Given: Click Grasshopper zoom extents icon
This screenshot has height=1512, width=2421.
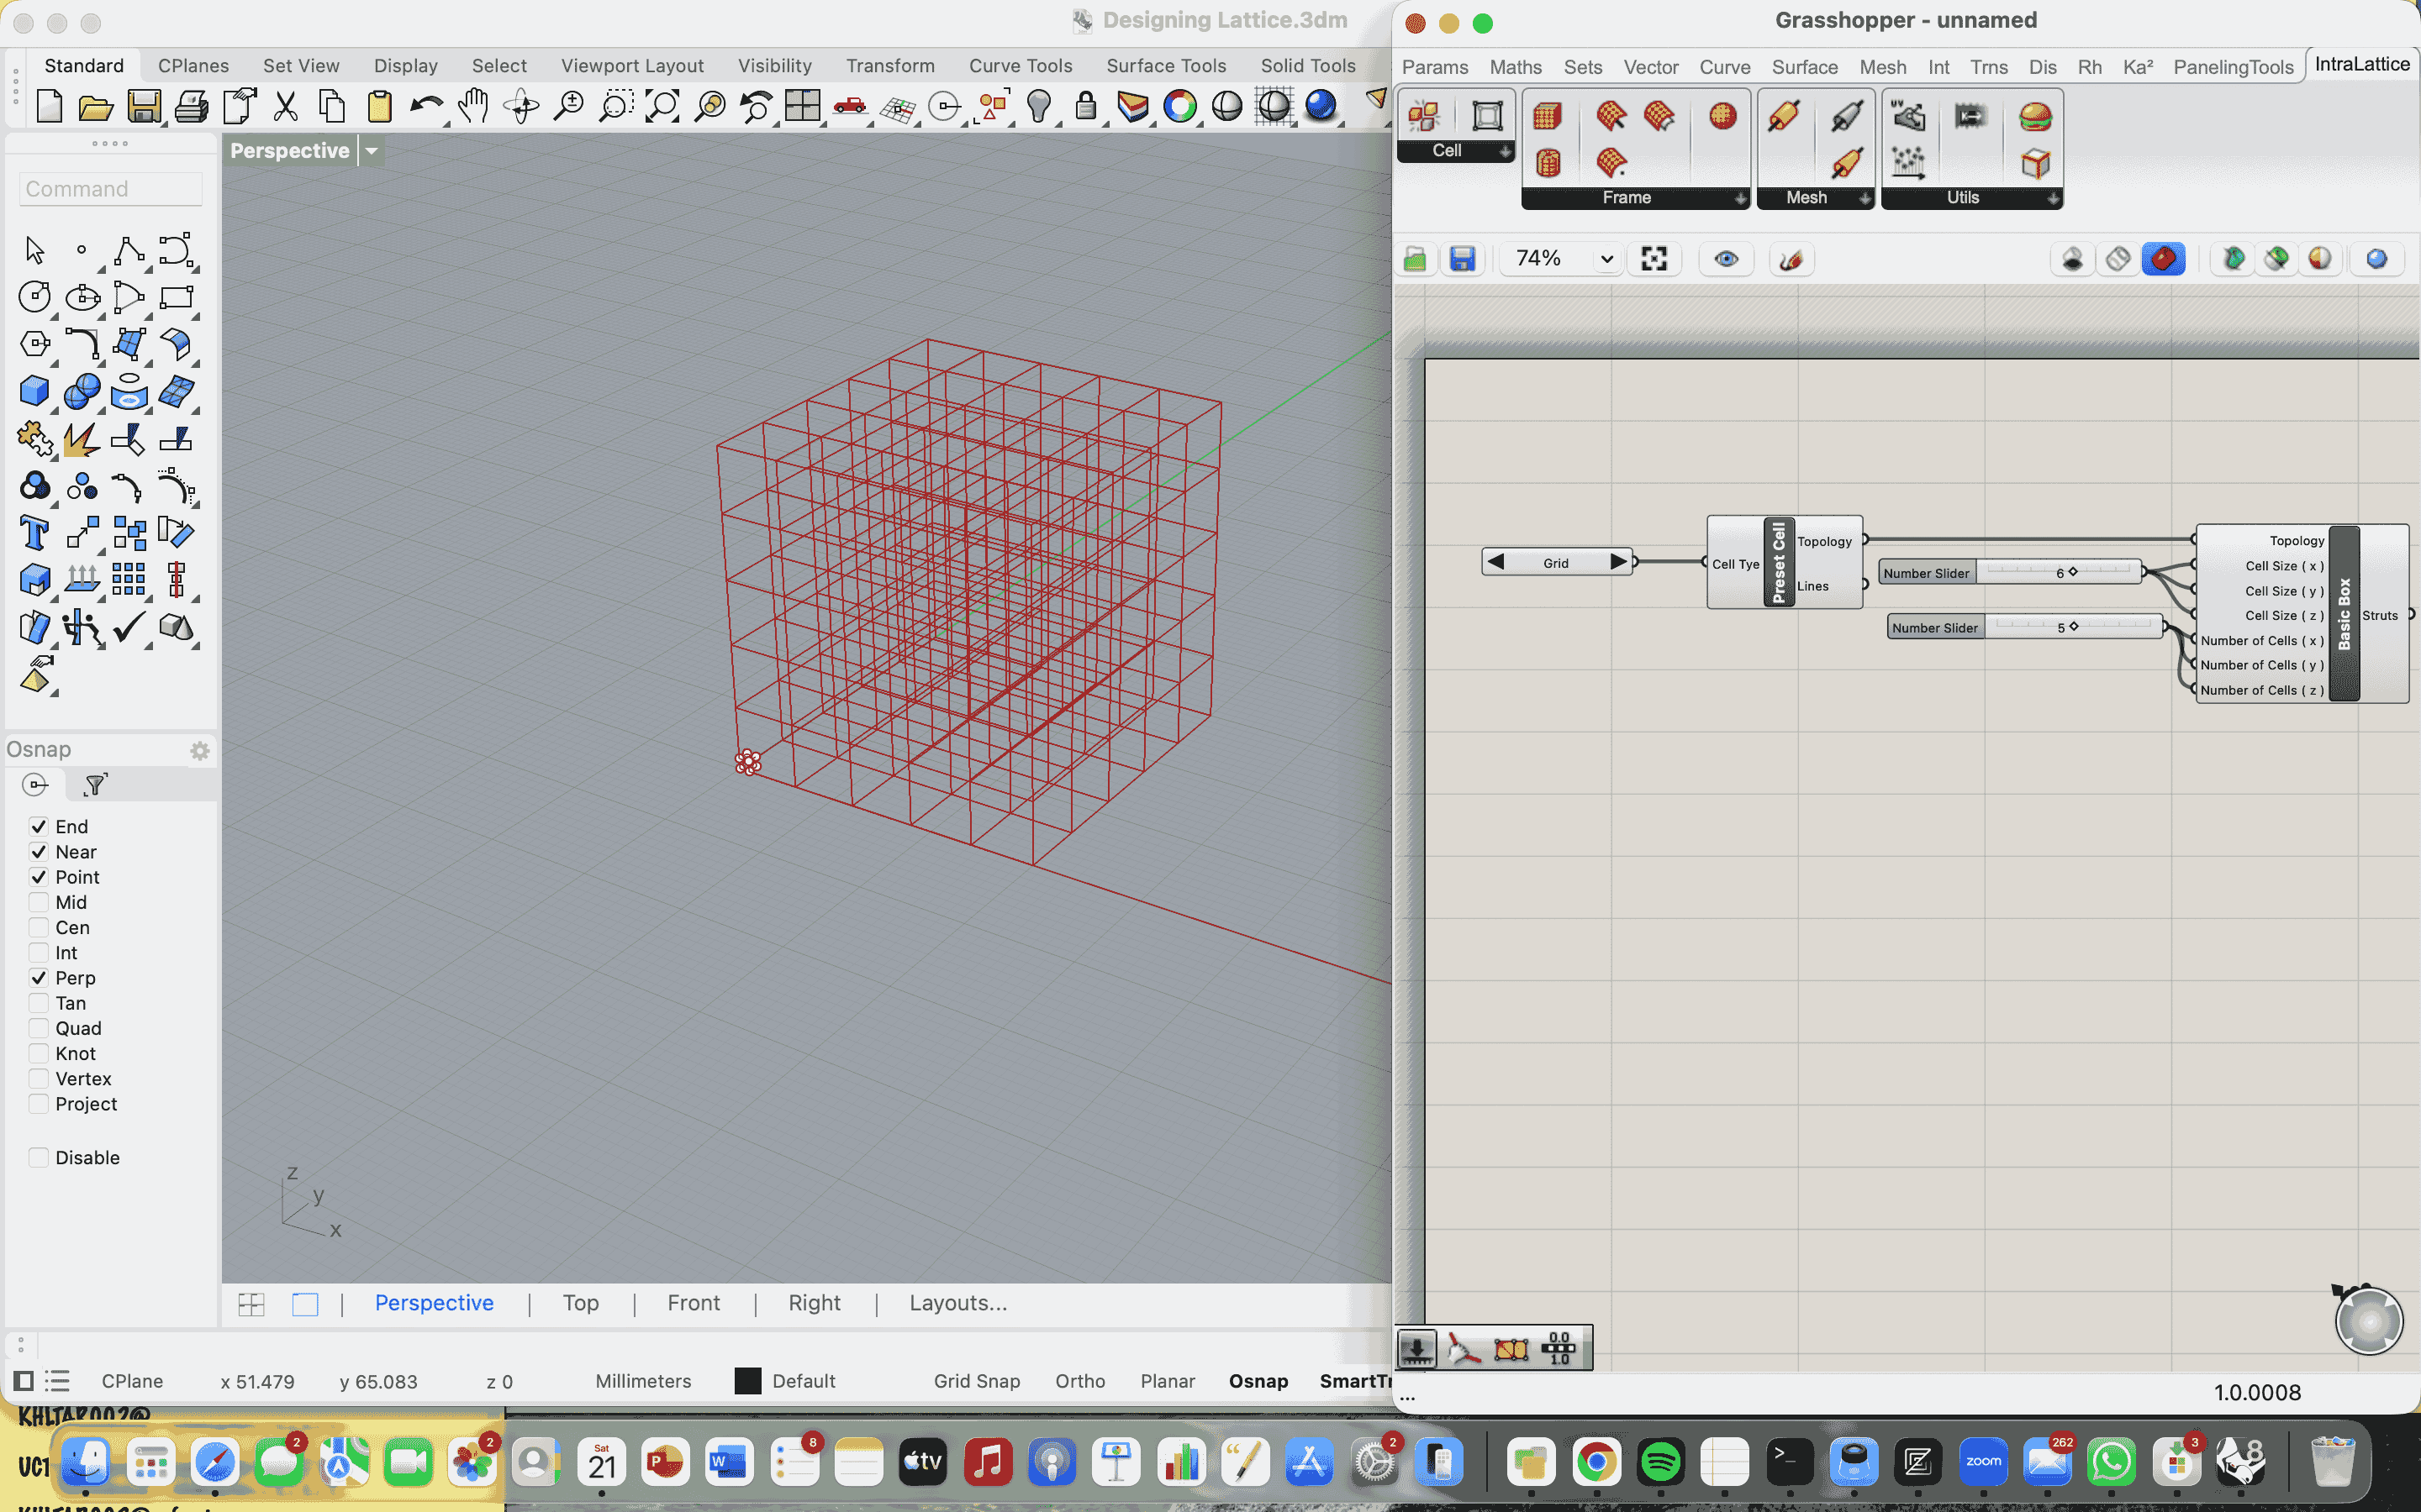Looking at the screenshot, I should coord(1654,260).
